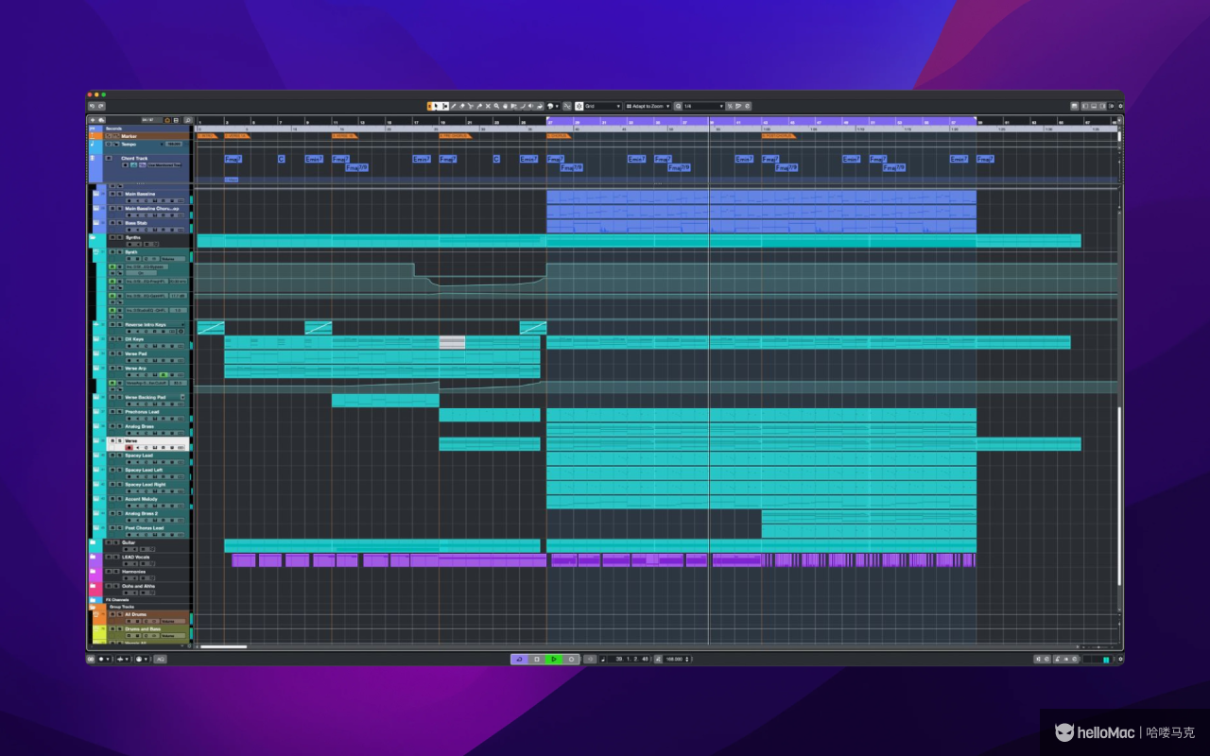The height and width of the screenshot is (756, 1210).
Task: Select the Object Selection arrow tool
Action: pos(436,106)
